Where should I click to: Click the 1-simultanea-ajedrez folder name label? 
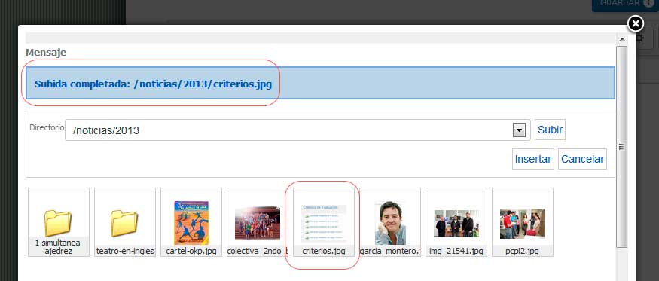click(x=59, y=247)
